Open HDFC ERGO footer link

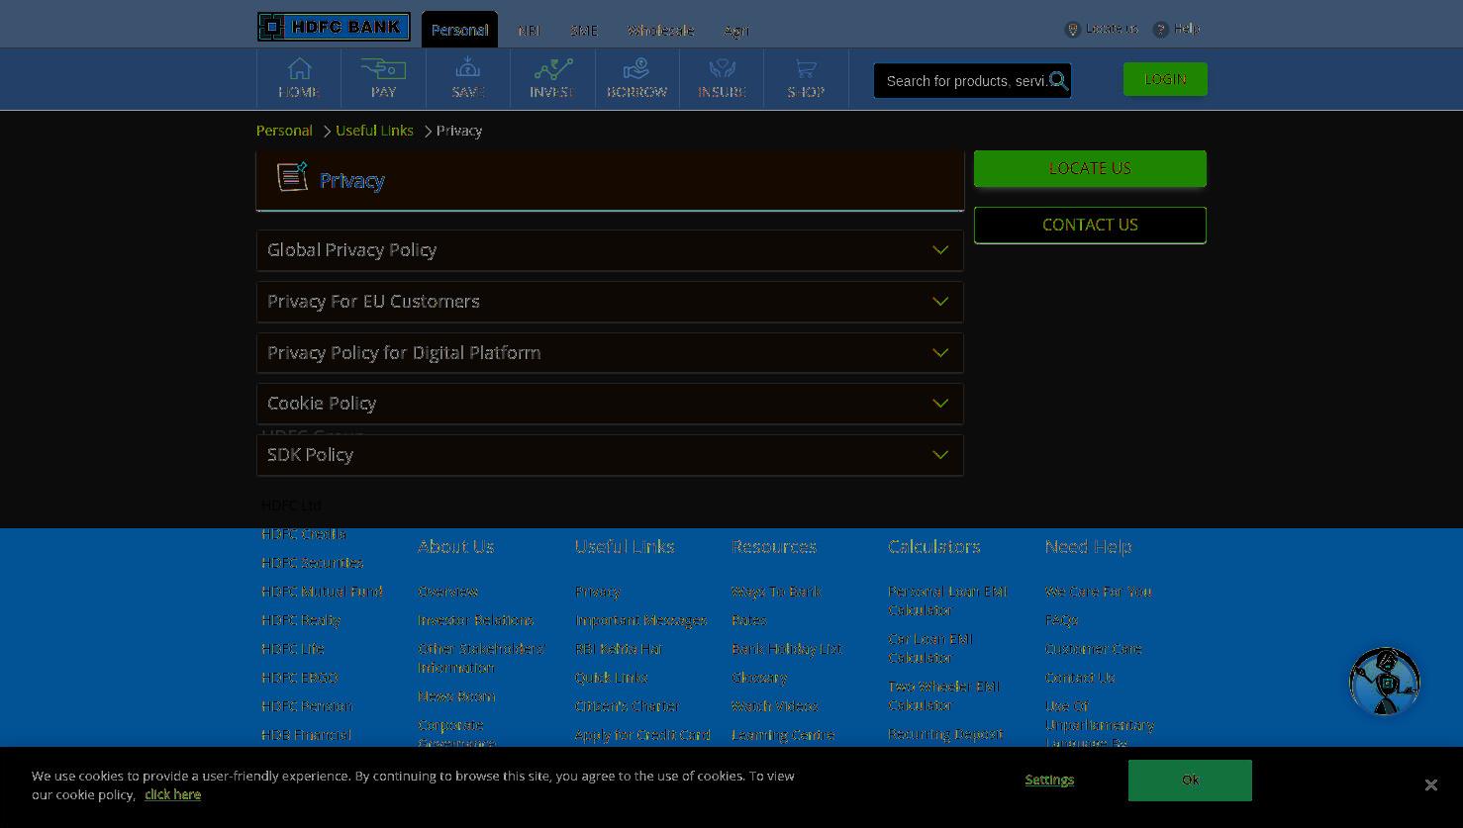(x=300, y=678)
